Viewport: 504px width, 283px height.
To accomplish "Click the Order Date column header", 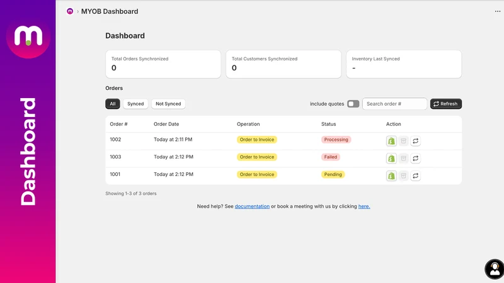I will pos(166,124).
